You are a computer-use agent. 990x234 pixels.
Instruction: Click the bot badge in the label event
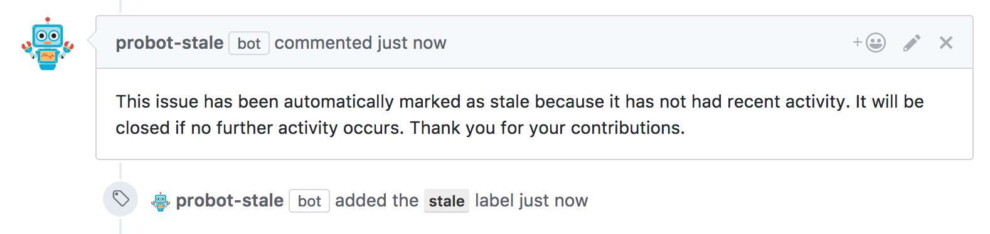pos(309,201)
